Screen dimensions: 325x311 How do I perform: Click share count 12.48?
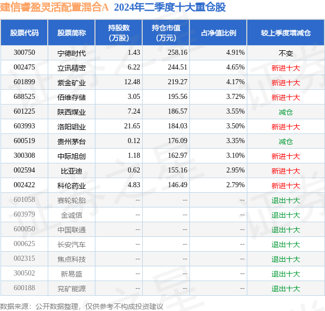(x=132, y=82)
